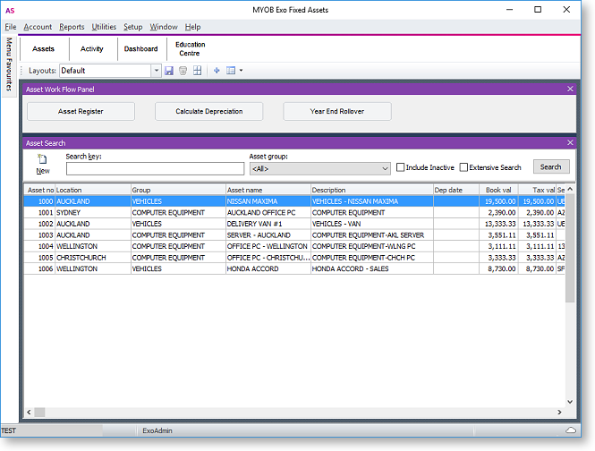This screenshot has height=451, width=595.
Task: Click the delete layout icon
Action: tap(183, 71)
